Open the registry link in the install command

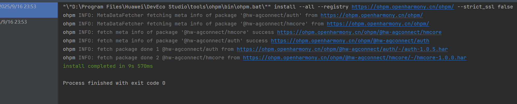pyautogui.click(x=403, y=7)
